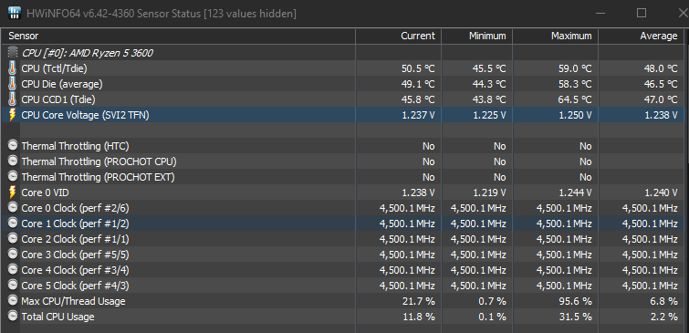
Task: Click Max CPU/Thread current value 21.7 %
Action: tap(418, 301)
